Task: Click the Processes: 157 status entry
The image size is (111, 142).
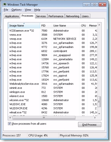Action: (12, 135)
